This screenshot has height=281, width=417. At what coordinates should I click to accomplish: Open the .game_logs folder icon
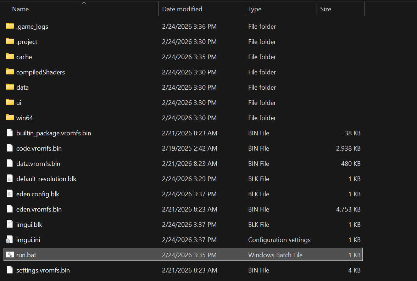[10, 26]
